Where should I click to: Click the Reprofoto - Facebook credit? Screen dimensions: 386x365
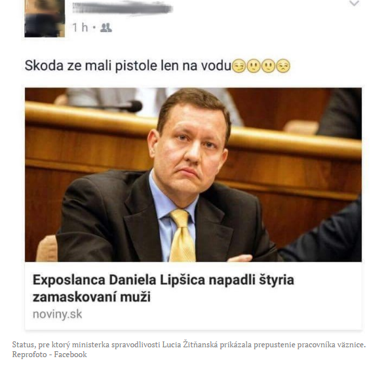pyautogui.click(x=50, y=355)
